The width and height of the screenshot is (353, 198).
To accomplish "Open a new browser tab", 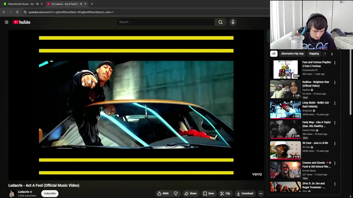I will coord(92,4).
